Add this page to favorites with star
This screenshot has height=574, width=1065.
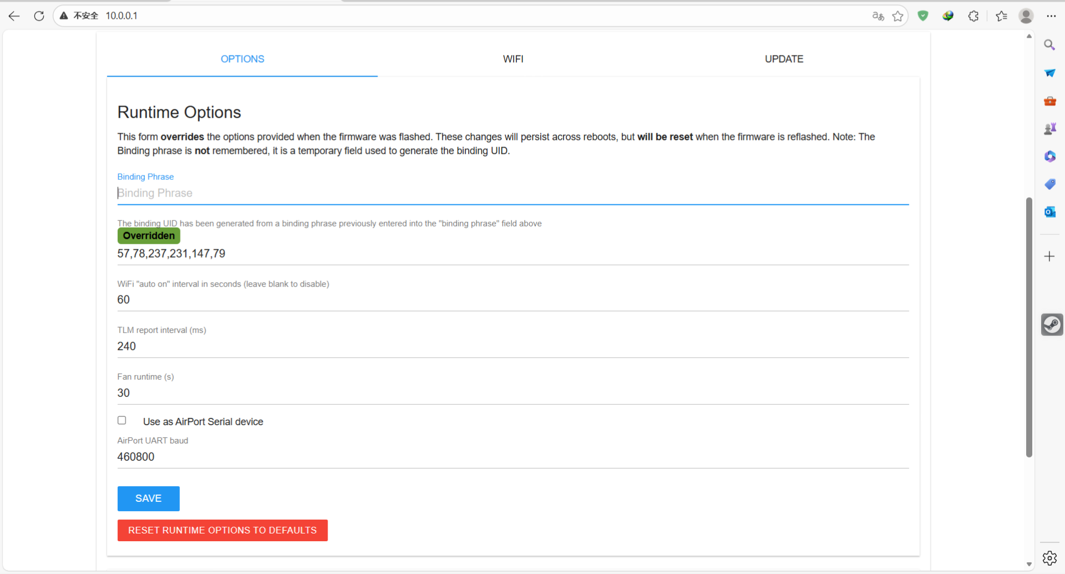(898, 16)
